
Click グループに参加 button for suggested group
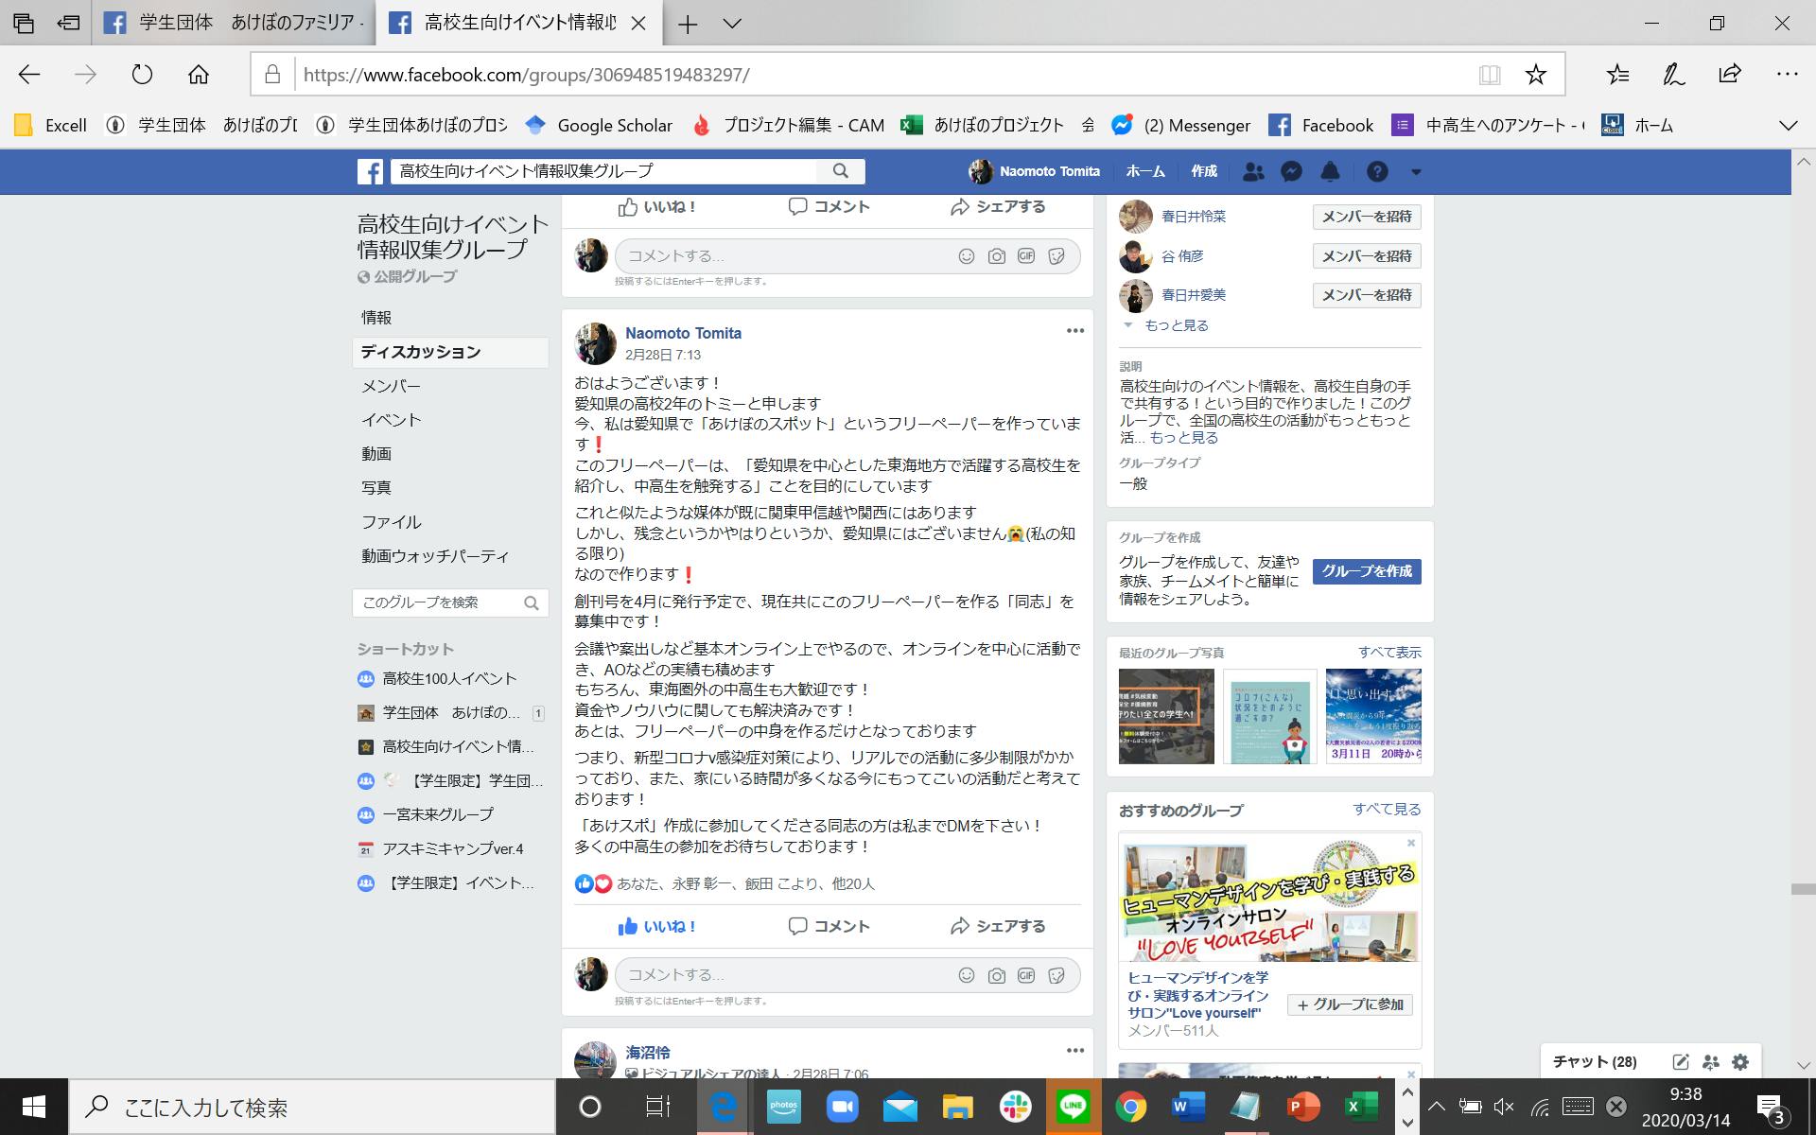click(x=1350, y=1004)
